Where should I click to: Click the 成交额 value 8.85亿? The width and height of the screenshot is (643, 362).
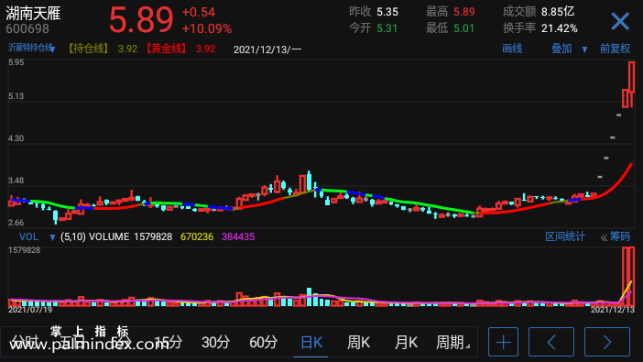(x=558, y=12)
